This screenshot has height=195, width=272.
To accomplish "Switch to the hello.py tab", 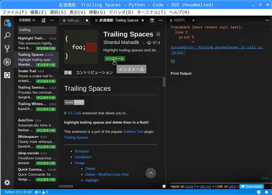I will click(x=73, y=20).
